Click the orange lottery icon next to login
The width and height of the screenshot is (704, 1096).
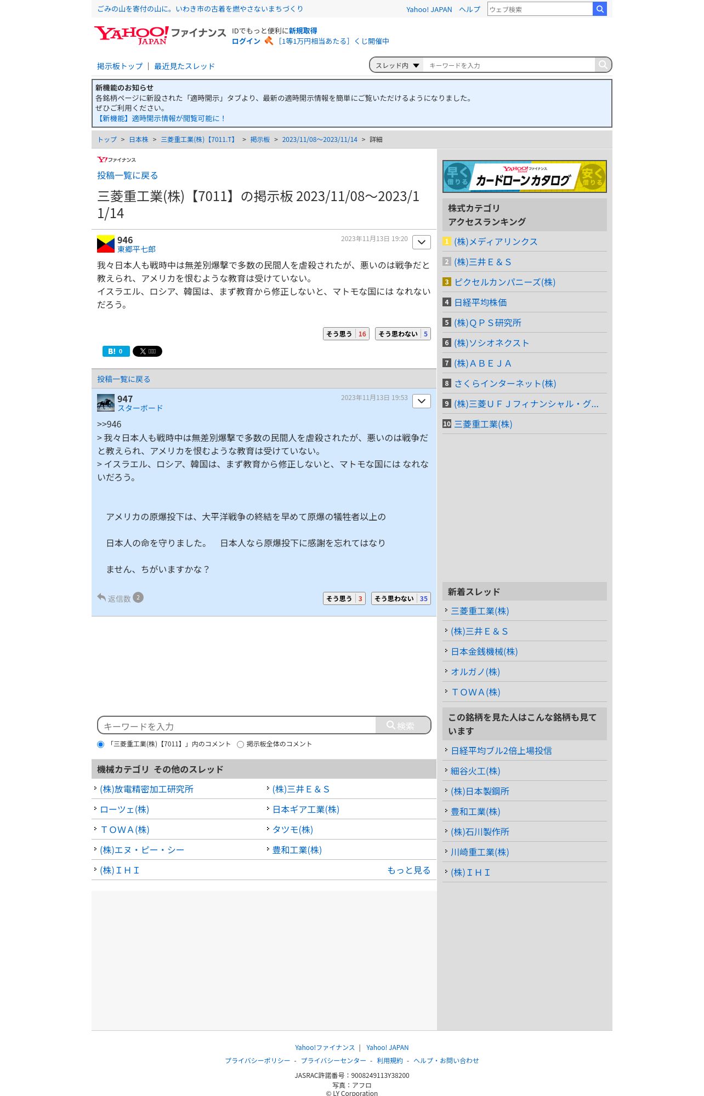[269, 41]
